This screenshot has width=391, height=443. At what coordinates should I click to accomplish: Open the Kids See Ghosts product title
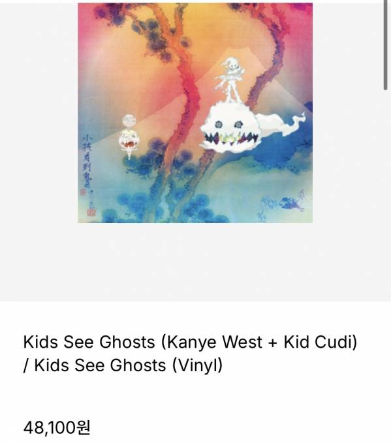coord(190,354)
